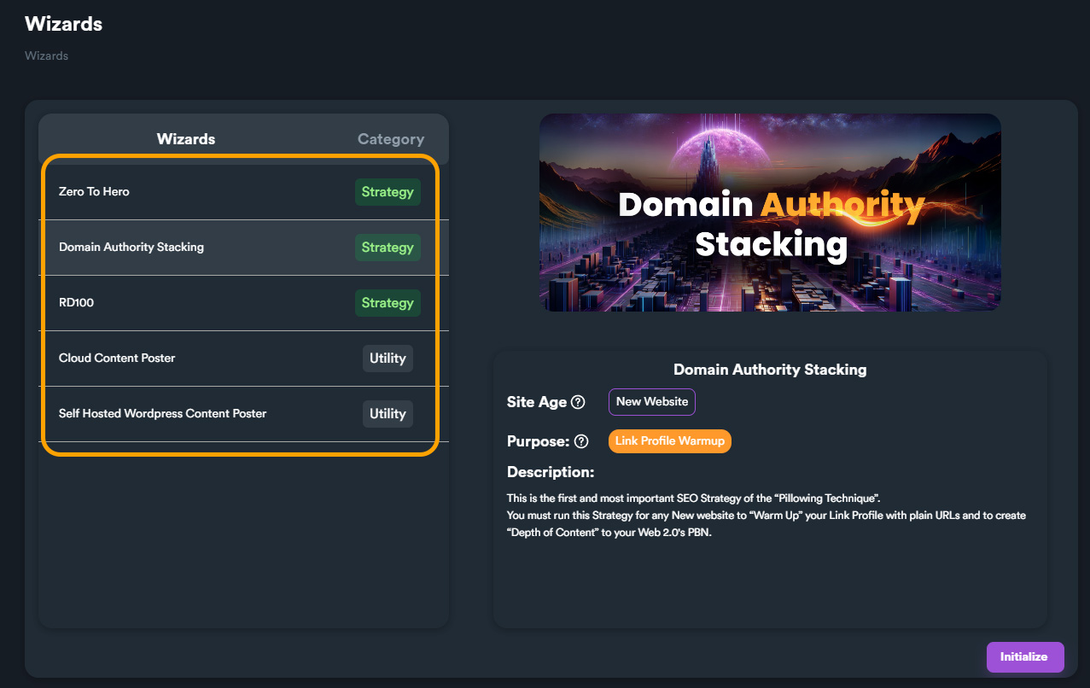Click the Strategy badge beside Zero To Hero
The width and height of the screenshot is (1090, 688).
pyautogui.click(x=388, y=192)
